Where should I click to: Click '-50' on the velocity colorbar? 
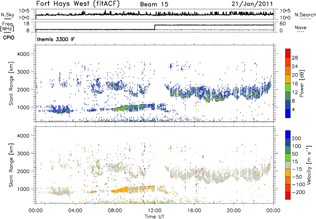click(297, 177)
